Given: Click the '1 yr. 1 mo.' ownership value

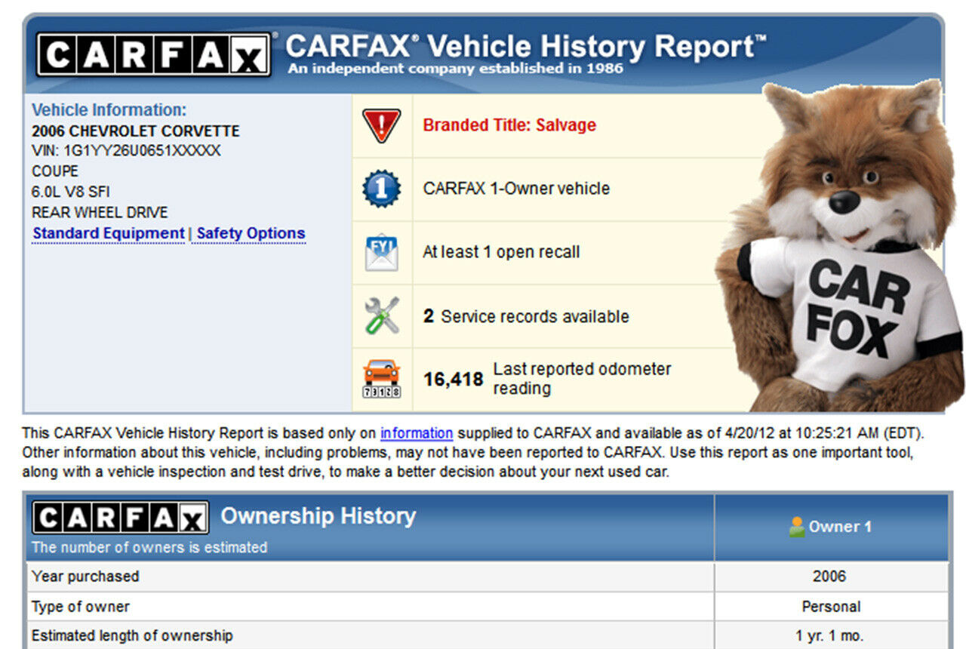Looking at the screenshot, I should pyautogui.click(x=829, y=636).
